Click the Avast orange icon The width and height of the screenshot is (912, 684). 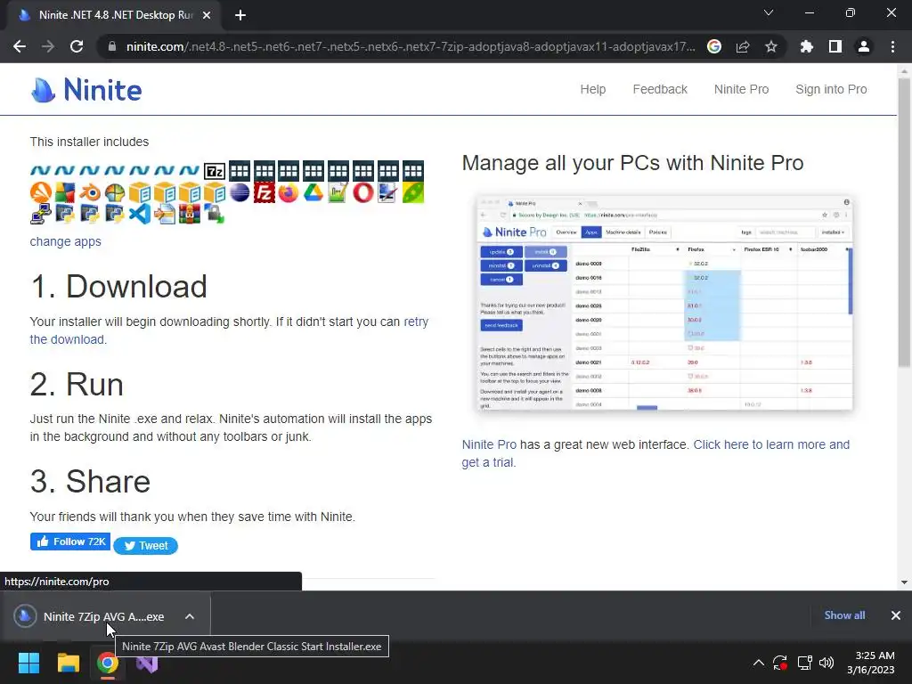tap(41, 192)
